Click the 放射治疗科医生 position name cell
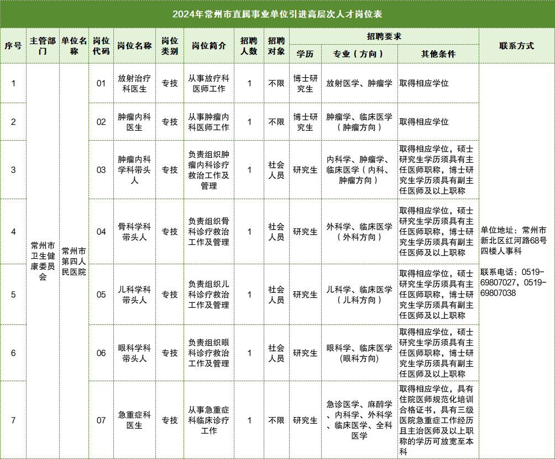This screenshot has width=555, height=459. [134, 83]
